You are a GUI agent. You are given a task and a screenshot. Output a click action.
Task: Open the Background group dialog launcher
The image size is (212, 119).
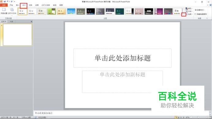[207, 18]
